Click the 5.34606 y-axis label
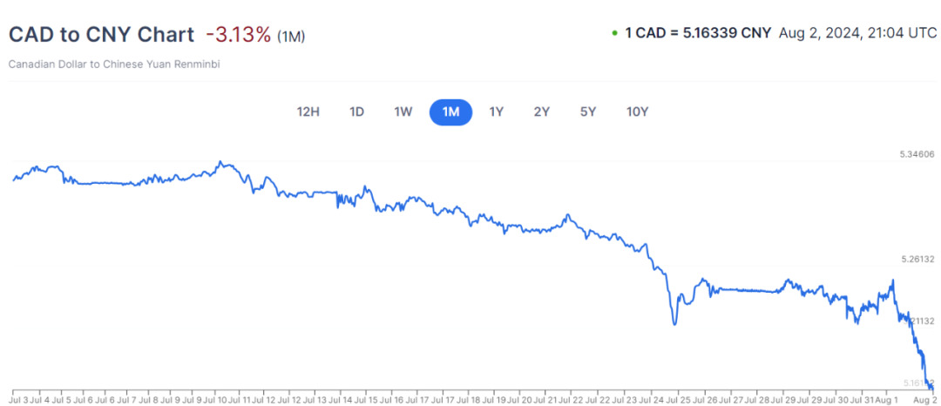Screen dimensions: 941x406 (917, 154)
